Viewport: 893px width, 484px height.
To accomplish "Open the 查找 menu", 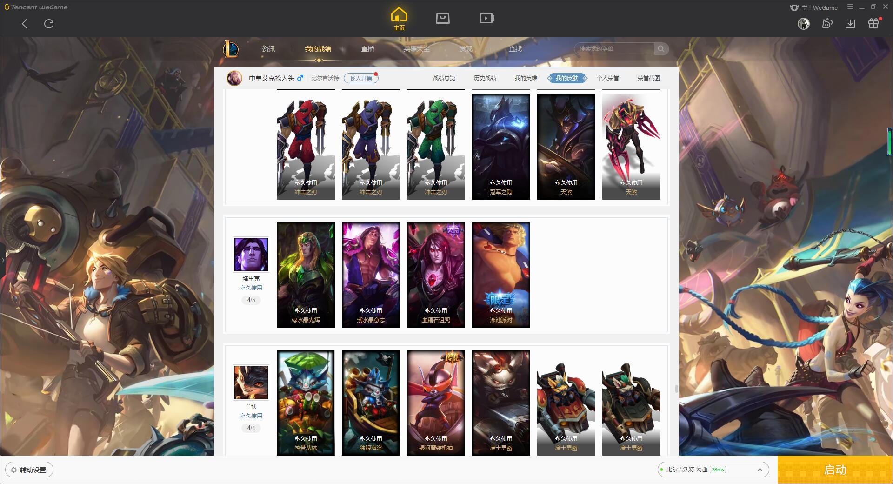I will tap(515, 49).
